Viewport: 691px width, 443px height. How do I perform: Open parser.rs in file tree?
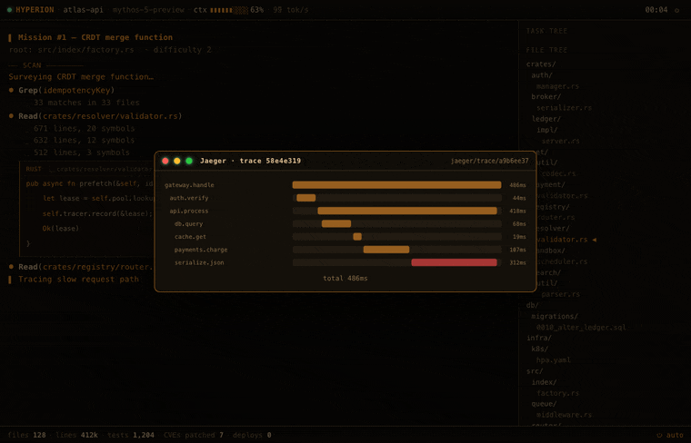[561, 294]
